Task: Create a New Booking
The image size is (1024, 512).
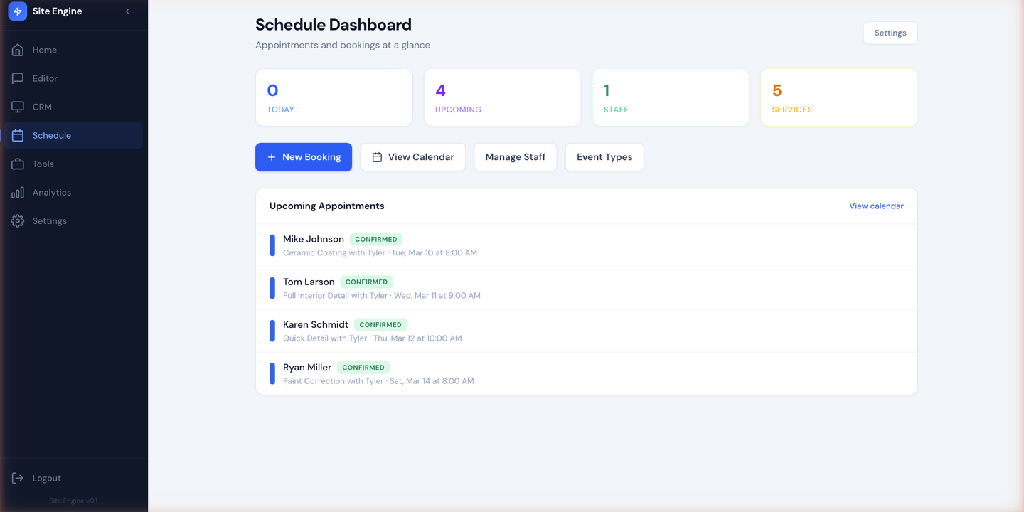Action: [304, 157]
